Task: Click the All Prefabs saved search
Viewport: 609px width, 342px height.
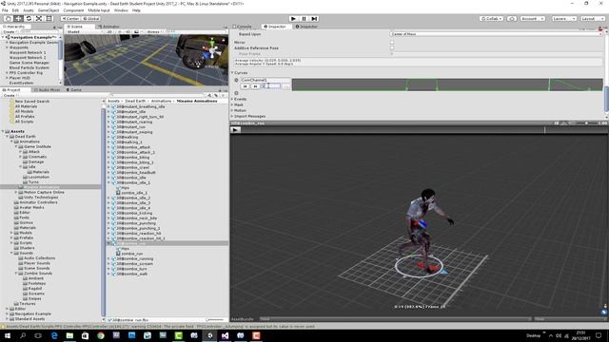Action: pos(25,116)
